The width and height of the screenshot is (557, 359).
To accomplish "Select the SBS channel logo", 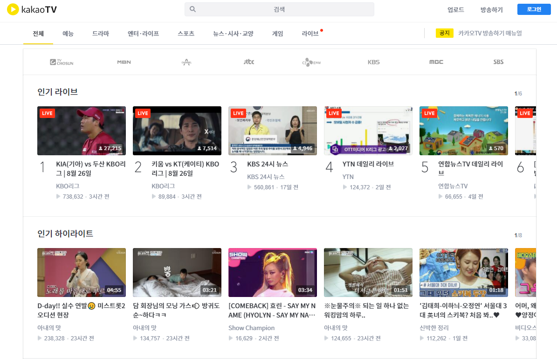I will click(498, 62).
